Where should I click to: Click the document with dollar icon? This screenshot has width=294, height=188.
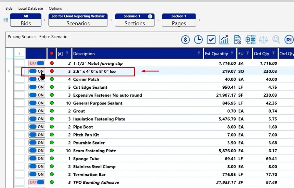point(237,40)
